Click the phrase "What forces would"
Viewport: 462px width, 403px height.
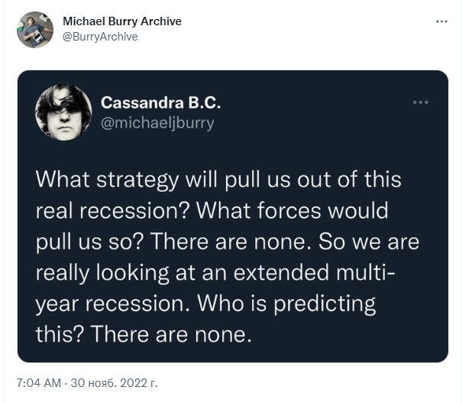pyautogui.click(x=292, y=210)
